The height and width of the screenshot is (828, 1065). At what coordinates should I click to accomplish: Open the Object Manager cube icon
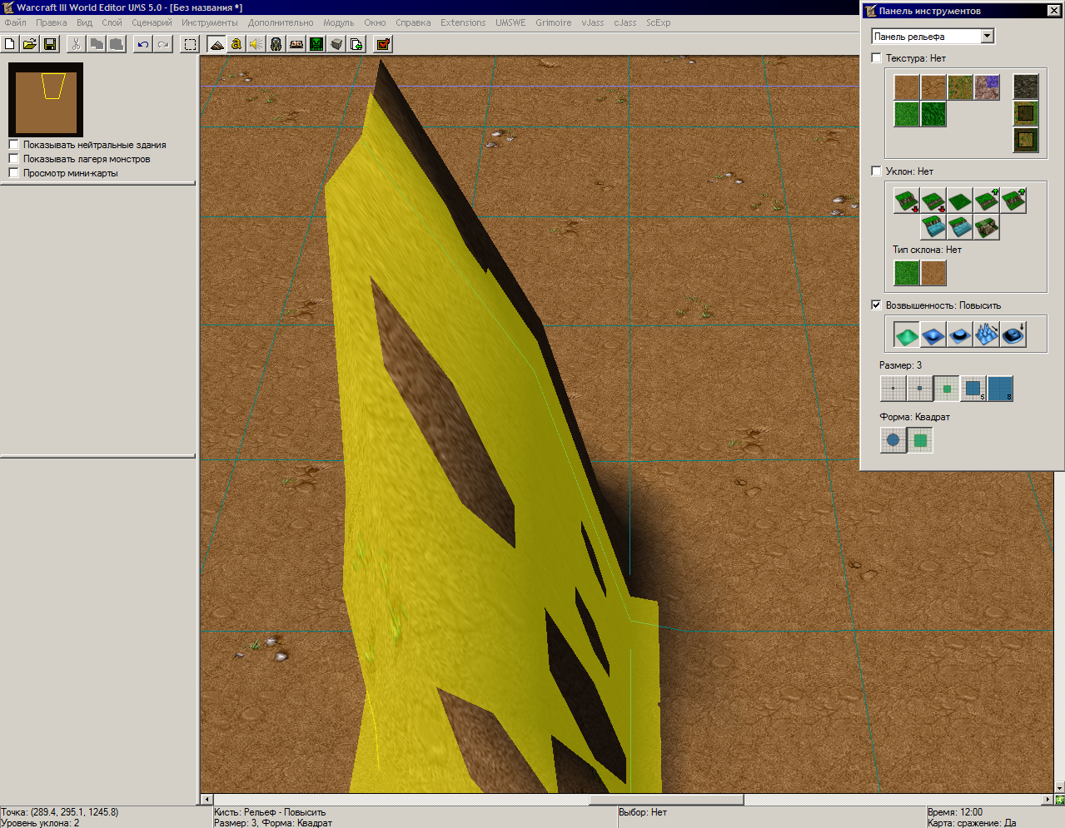point(336,44)
